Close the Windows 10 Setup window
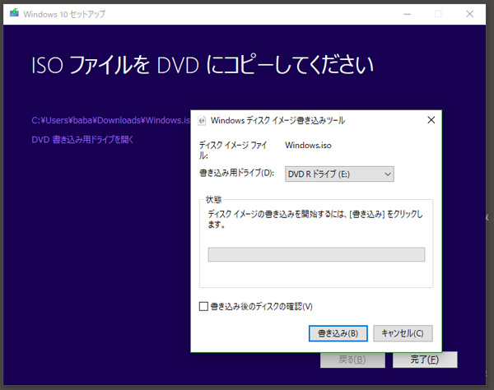Image resolution: width=494 pixels, height=390 pixels. [470, 14]
